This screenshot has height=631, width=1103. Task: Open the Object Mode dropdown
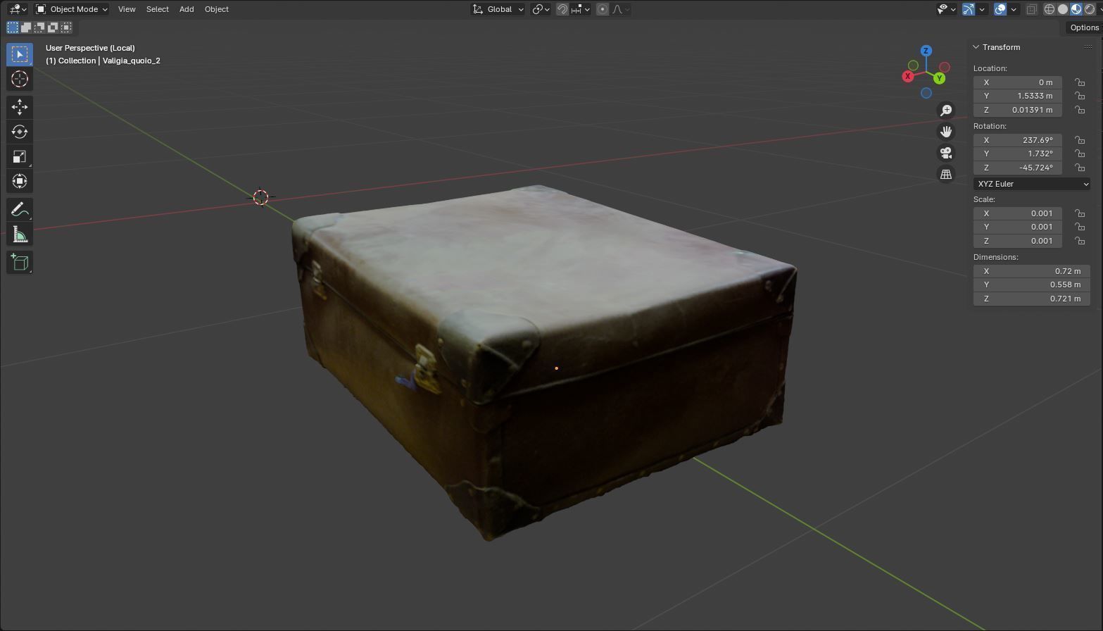tap(72, 9)
